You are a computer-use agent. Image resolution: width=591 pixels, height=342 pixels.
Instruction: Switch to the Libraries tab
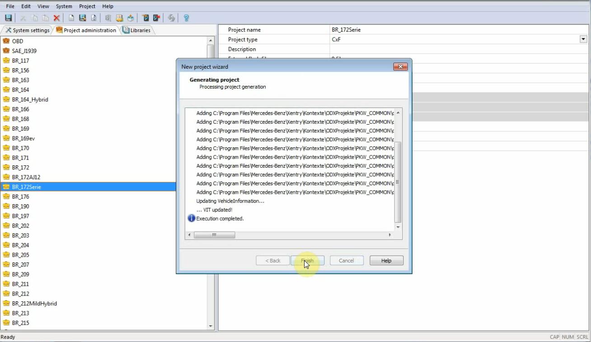pyautogui.click(x=137, y=30)
